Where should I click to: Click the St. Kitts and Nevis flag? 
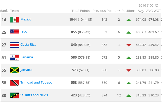[x=15, y=95]
